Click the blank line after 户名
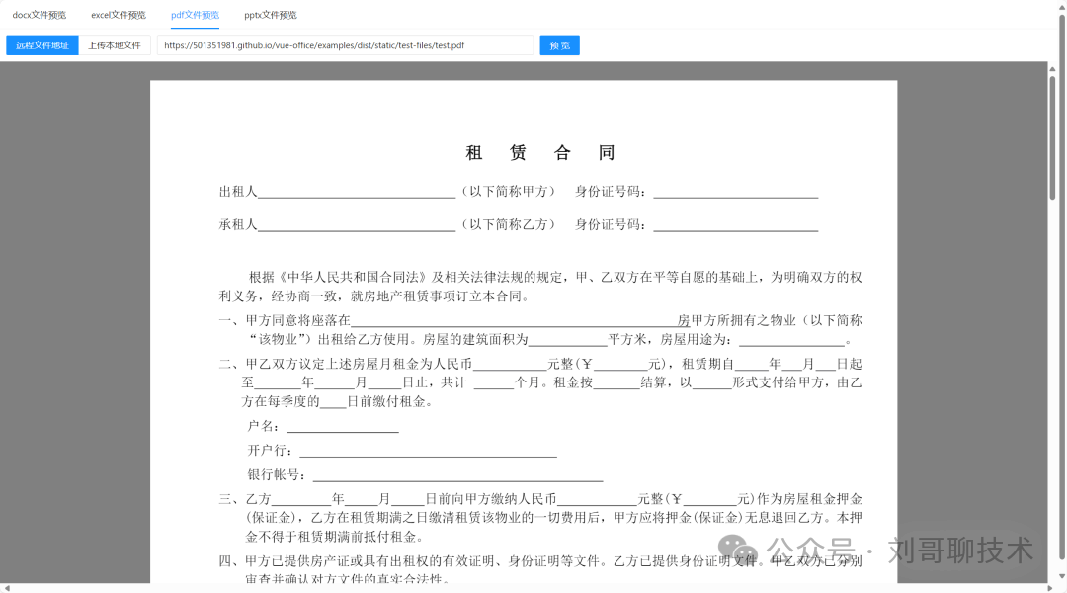 pos(342,427)
